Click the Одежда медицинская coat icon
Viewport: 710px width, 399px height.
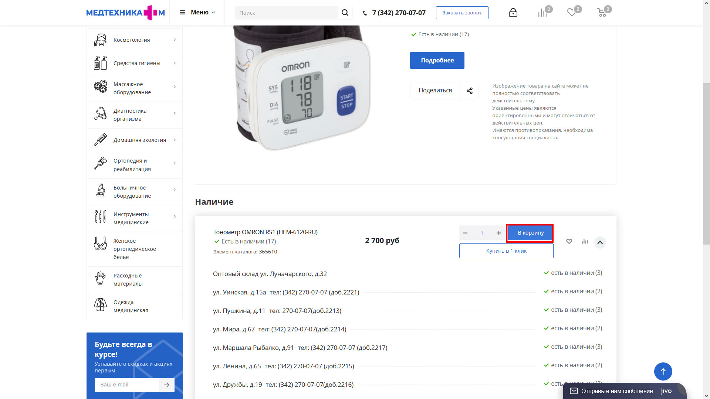click(100, 304)
